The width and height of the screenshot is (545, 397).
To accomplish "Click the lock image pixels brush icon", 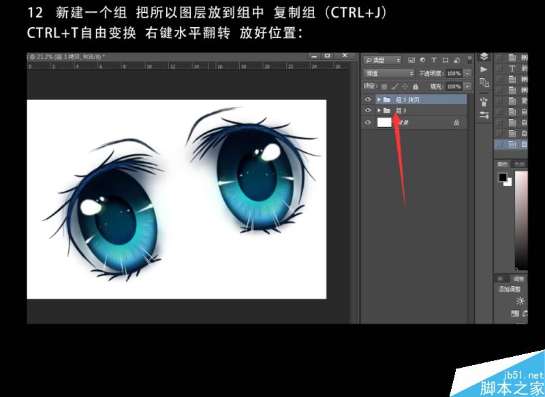I will tap(395, 86).
